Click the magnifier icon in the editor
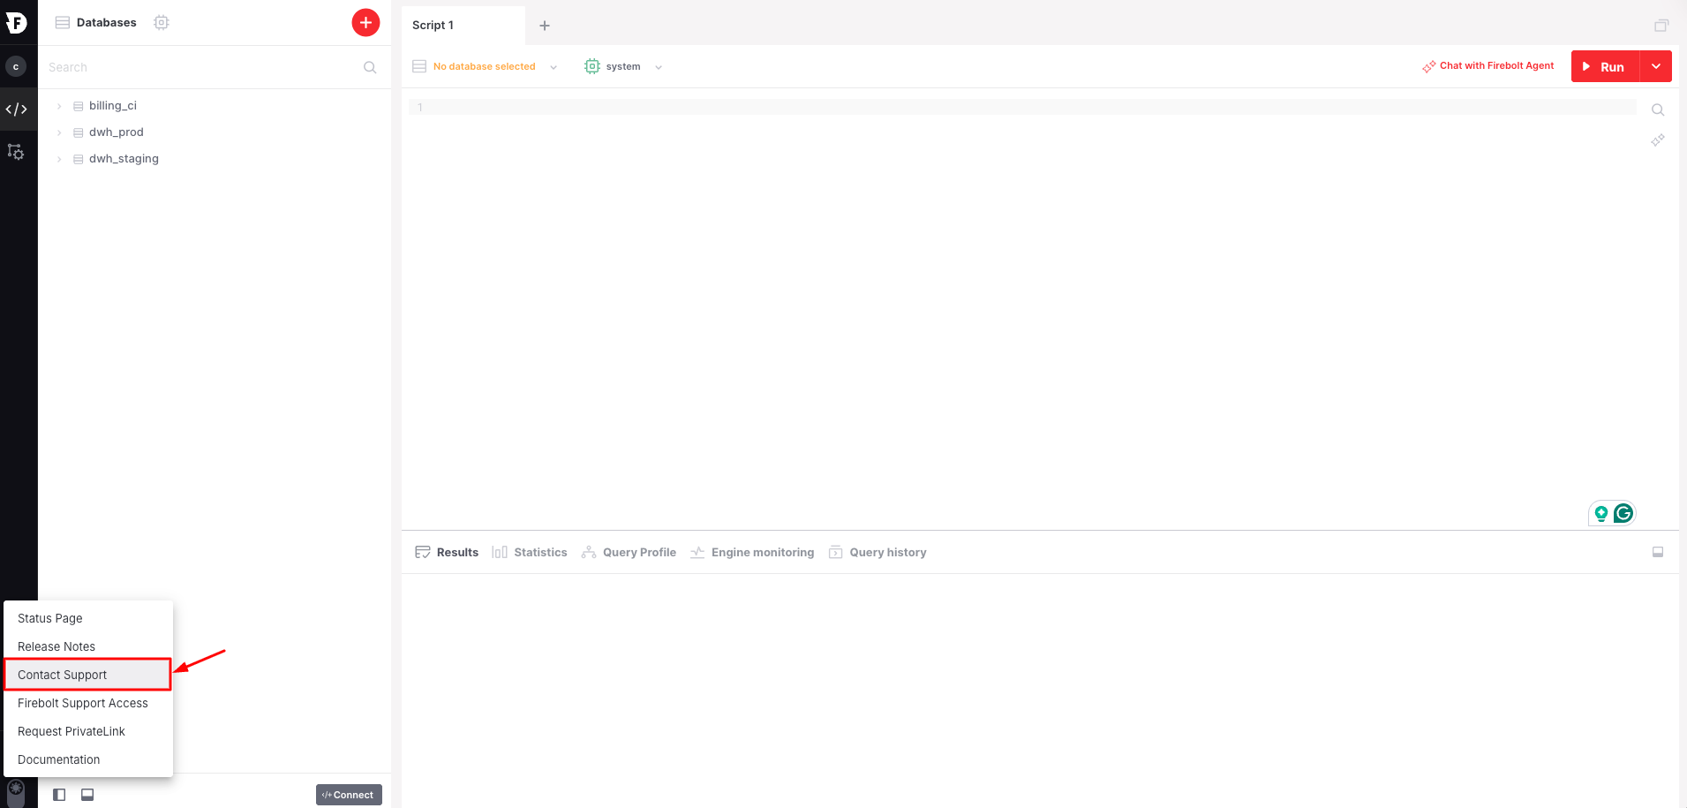The width and height of the screenshot is (1687, 808). pyautogui.click(x=1658, y=109)
